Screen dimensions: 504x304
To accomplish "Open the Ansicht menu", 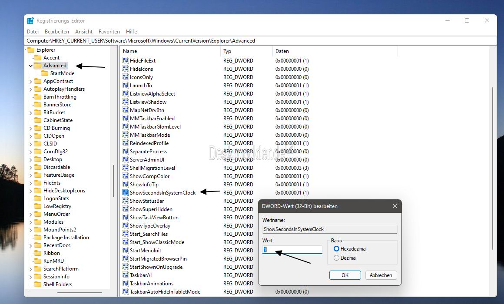I will point(84,32).
